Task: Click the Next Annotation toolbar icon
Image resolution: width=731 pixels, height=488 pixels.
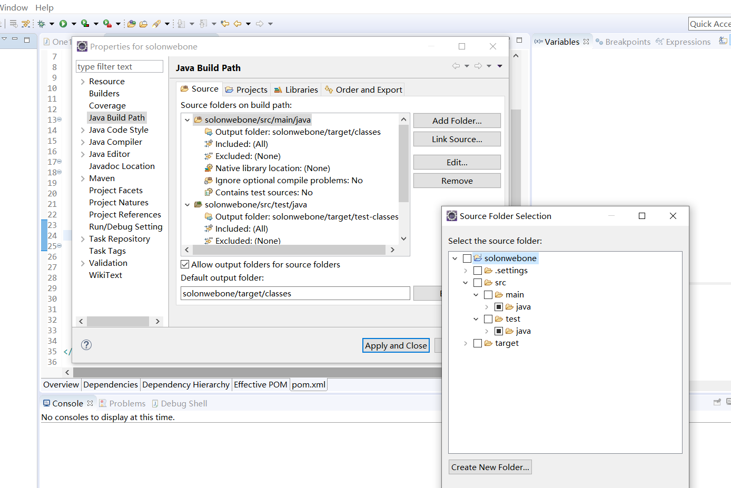Action: (181, 24)
